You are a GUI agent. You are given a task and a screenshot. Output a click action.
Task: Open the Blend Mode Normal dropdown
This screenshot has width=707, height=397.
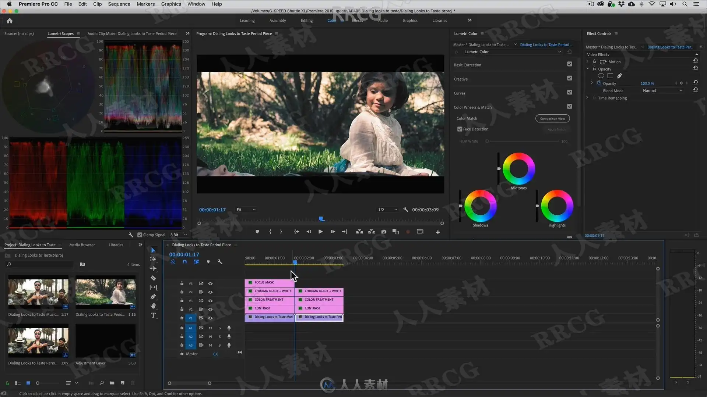point(662,90)
